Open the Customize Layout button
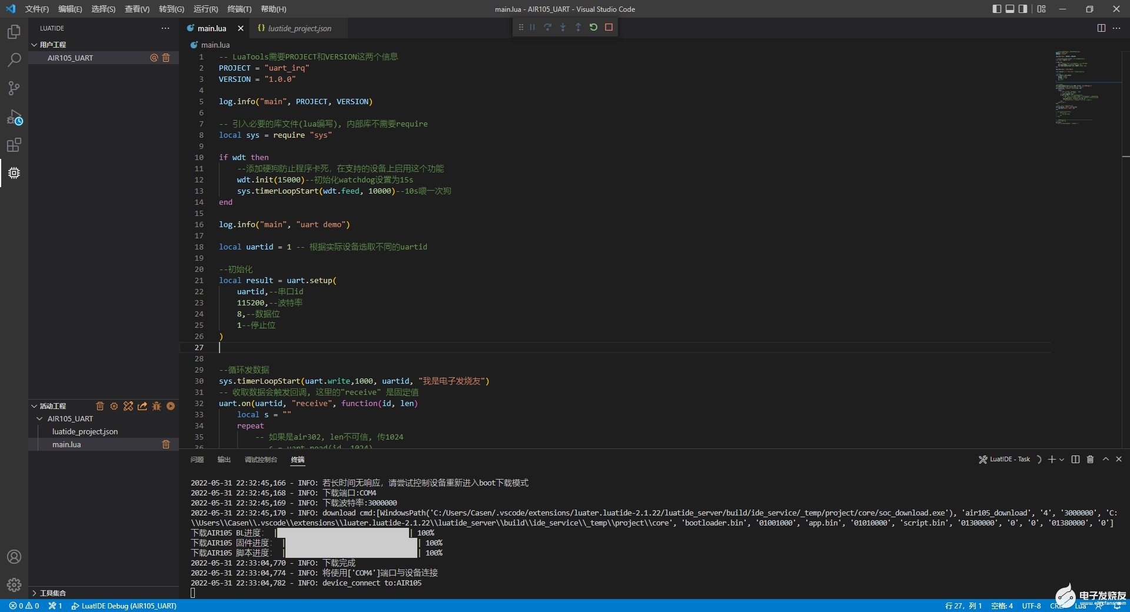Viewport: 1130px width, 612px height. (1042, 9)
